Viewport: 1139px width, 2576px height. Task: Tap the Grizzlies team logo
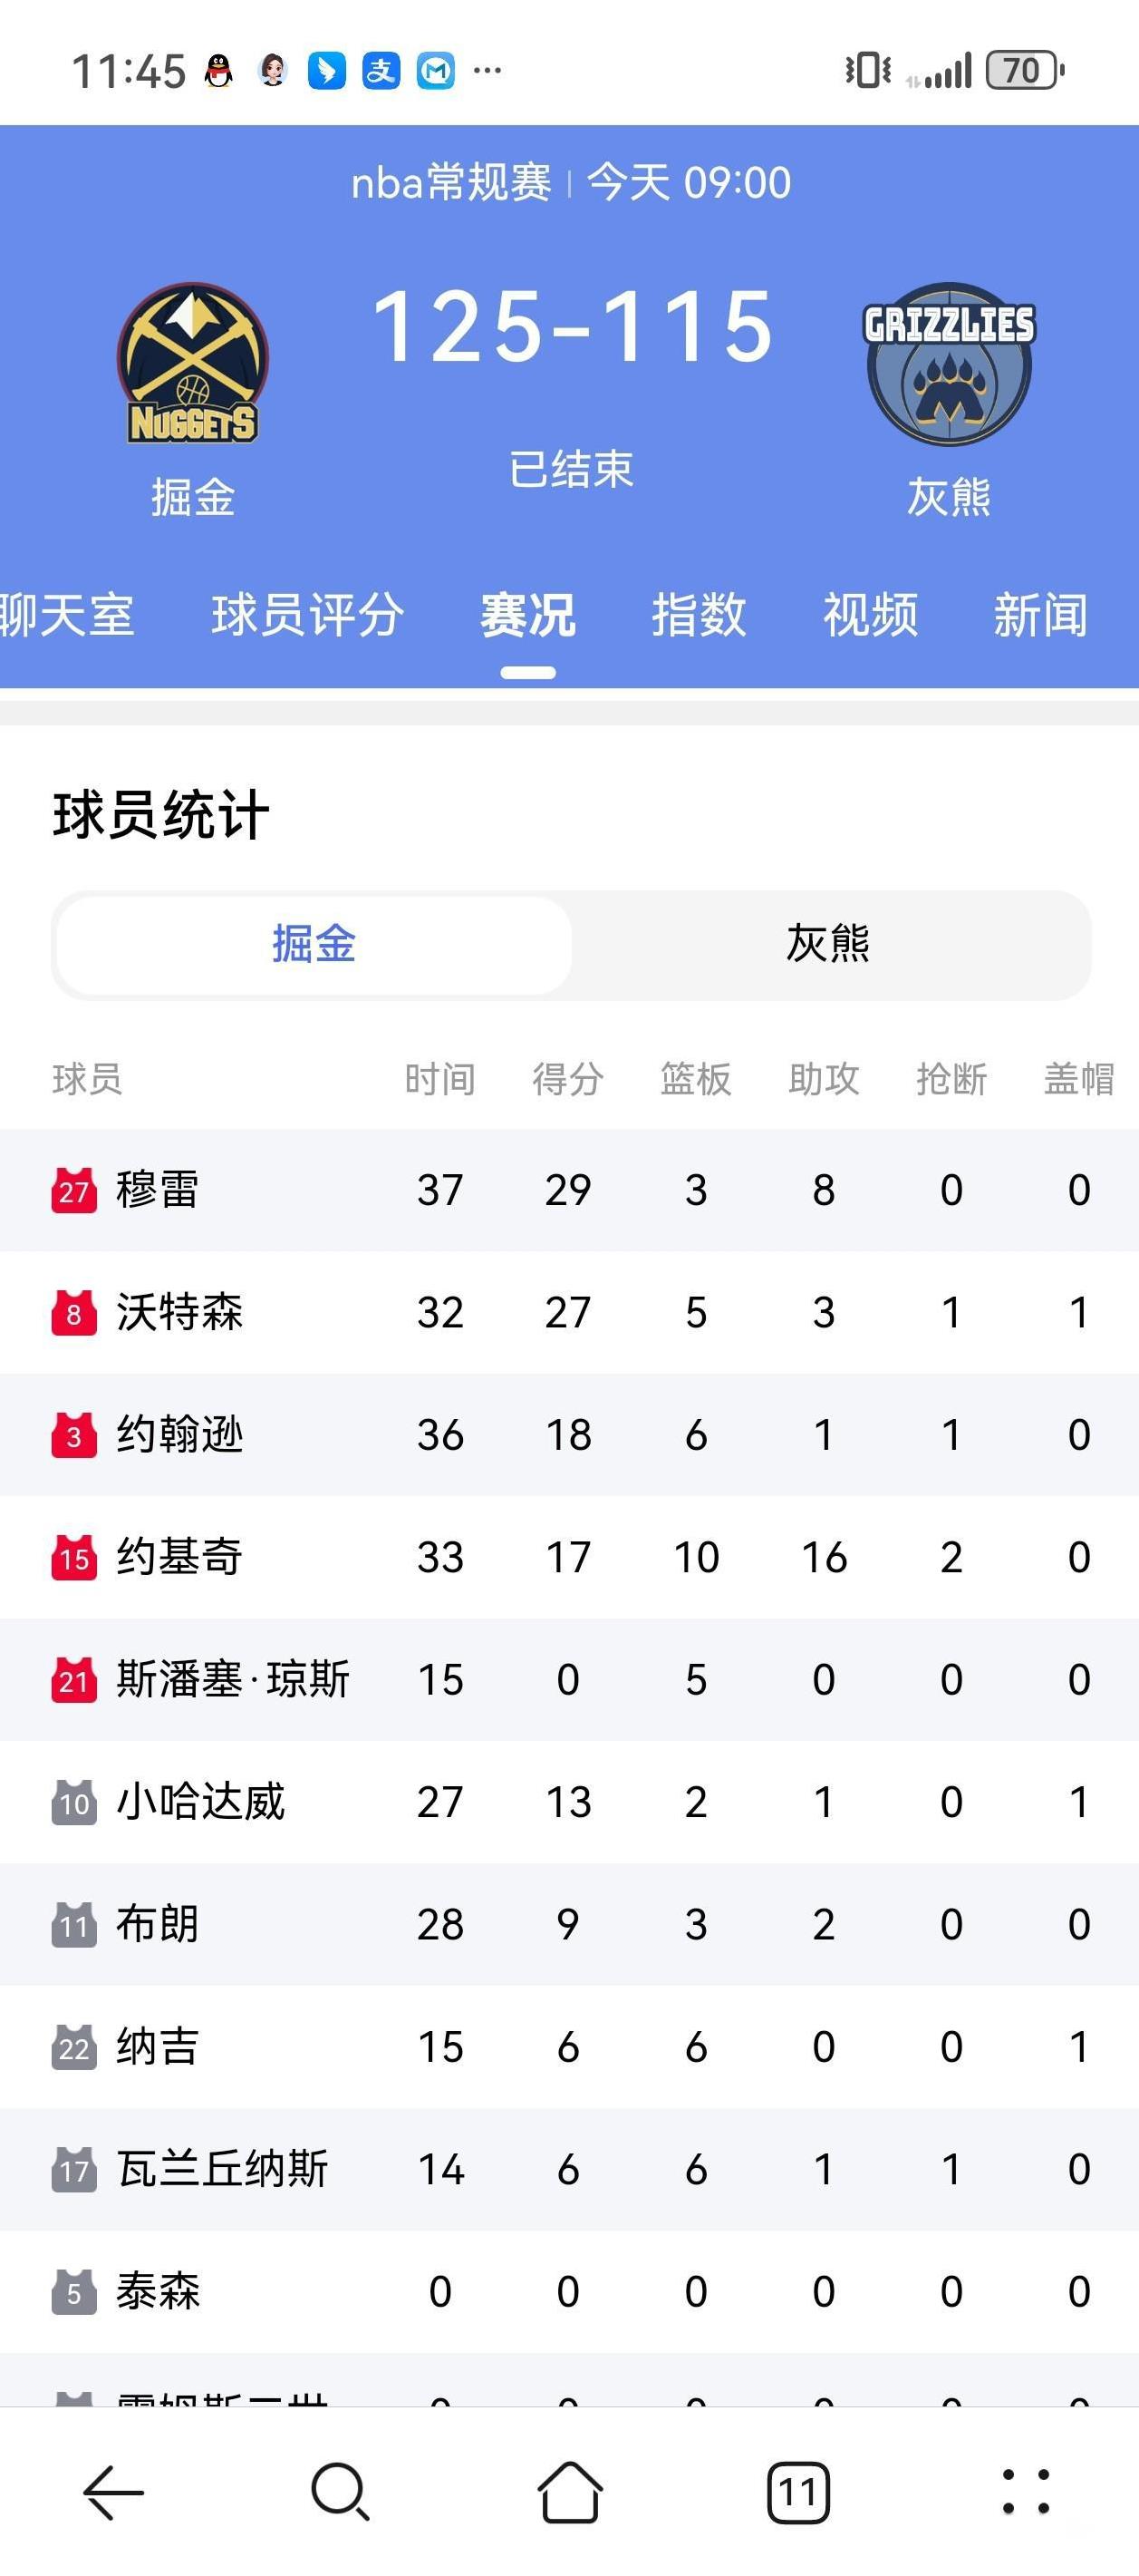coord(948,364)
